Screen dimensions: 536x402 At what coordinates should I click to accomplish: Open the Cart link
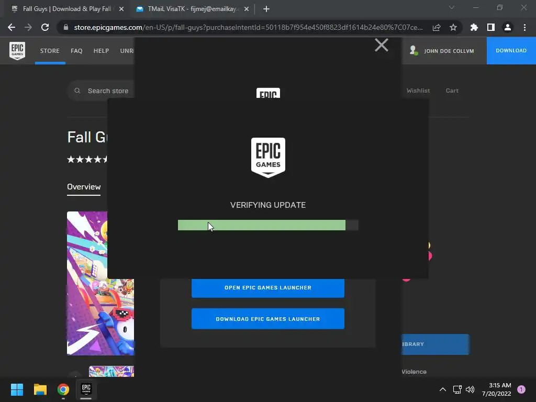tap(452, 91)
